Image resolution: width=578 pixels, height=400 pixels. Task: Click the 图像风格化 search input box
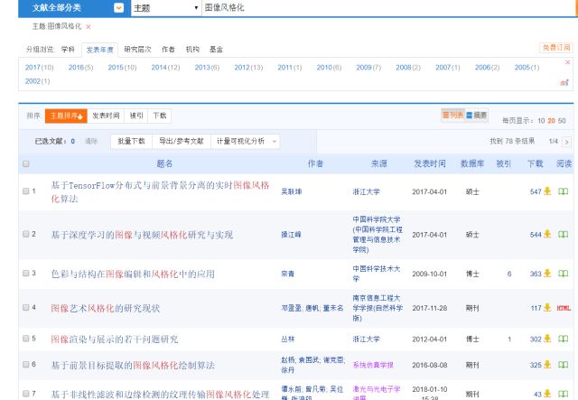[x=387, y=8]
